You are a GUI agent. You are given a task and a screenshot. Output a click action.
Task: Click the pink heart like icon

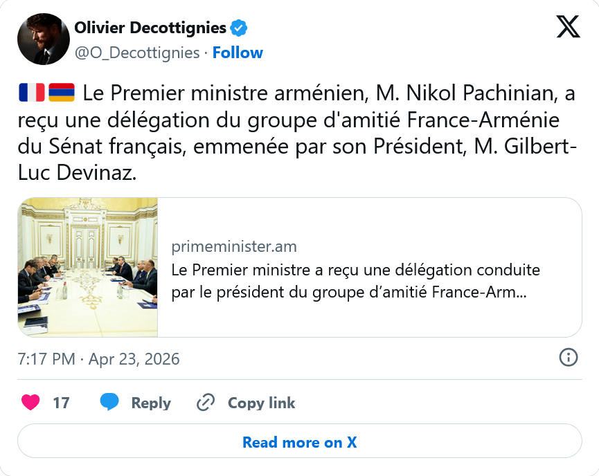[x=30, y=403]
